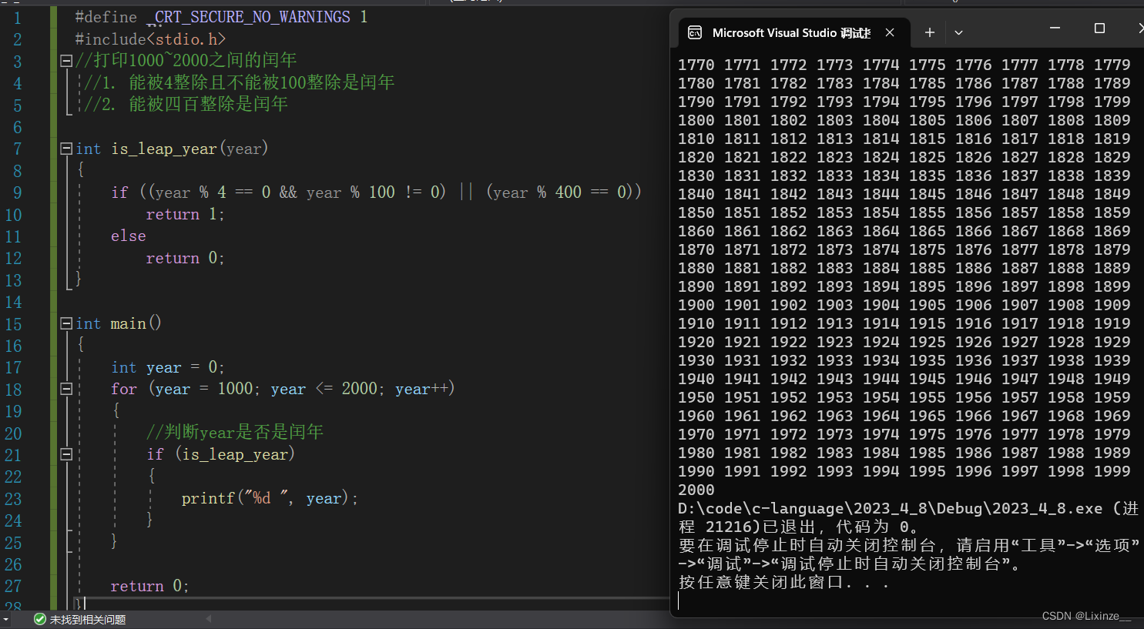This screenshot has height=629, width=1144.
Task: Click line number 9 in the editor gutter
Action: 17,192
